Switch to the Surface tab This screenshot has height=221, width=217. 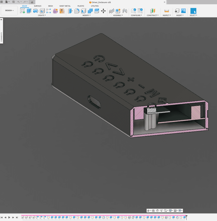[x=37, y=6]
